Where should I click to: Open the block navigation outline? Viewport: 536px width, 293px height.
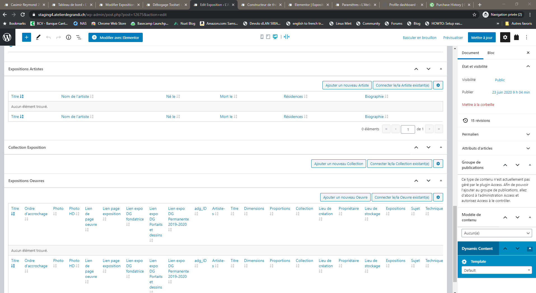(79, 37)
